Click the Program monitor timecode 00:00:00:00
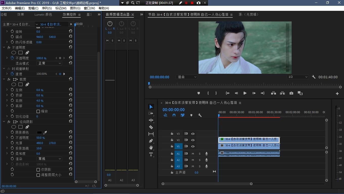The image size is (344, 194). [160, 77]
